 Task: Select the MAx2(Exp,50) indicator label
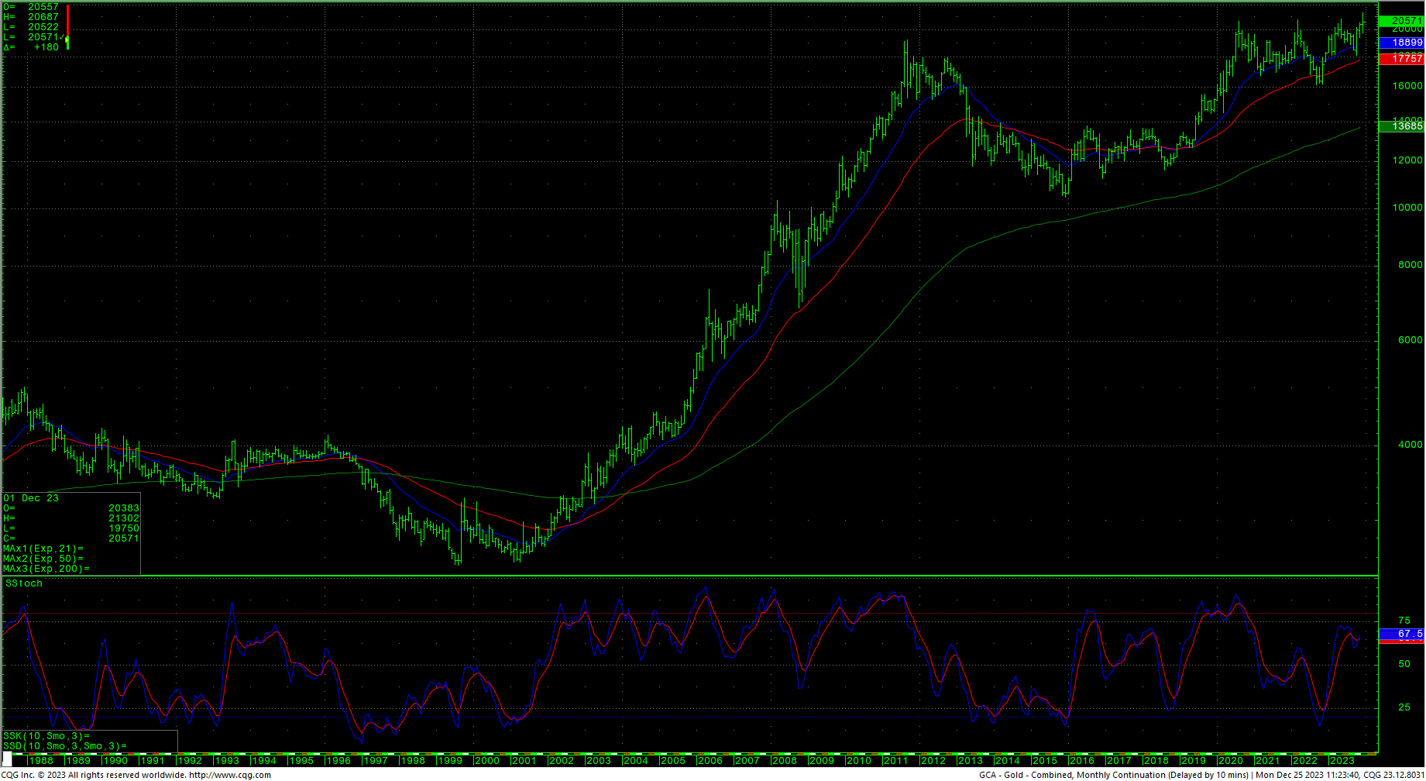(x=43, y=559)
